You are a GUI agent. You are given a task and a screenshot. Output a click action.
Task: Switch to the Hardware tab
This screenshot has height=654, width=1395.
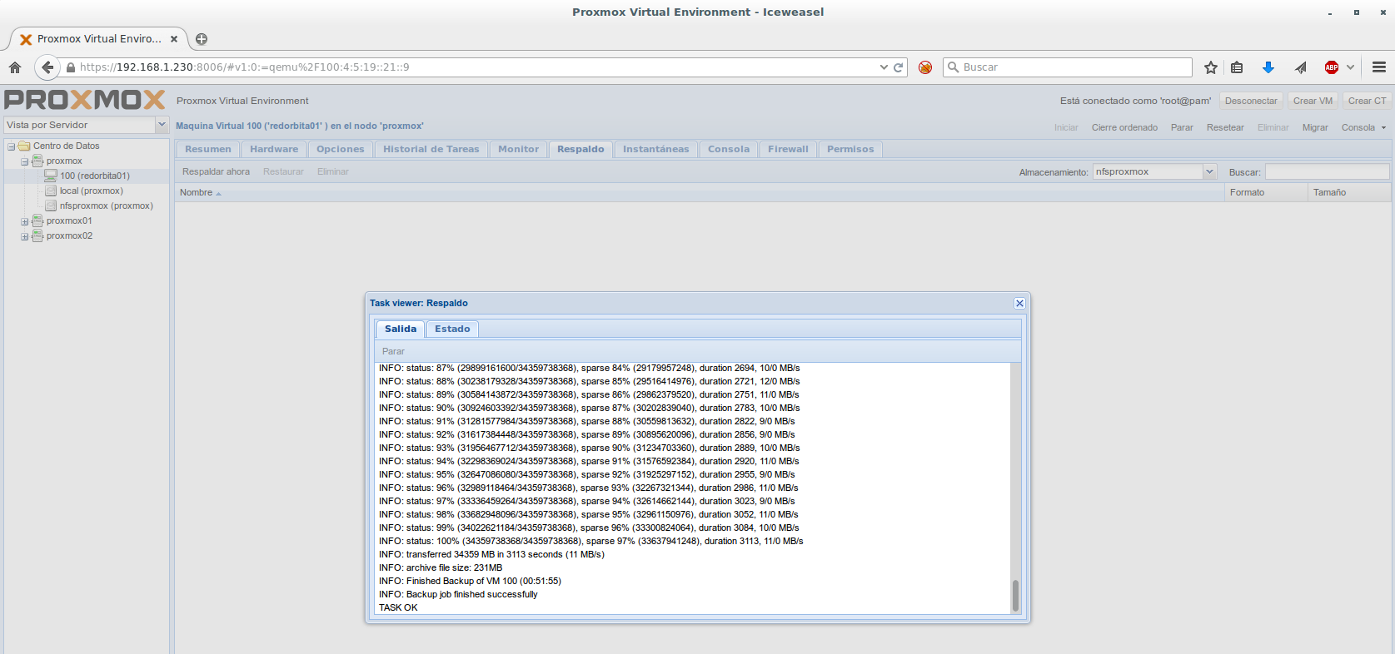274,149
